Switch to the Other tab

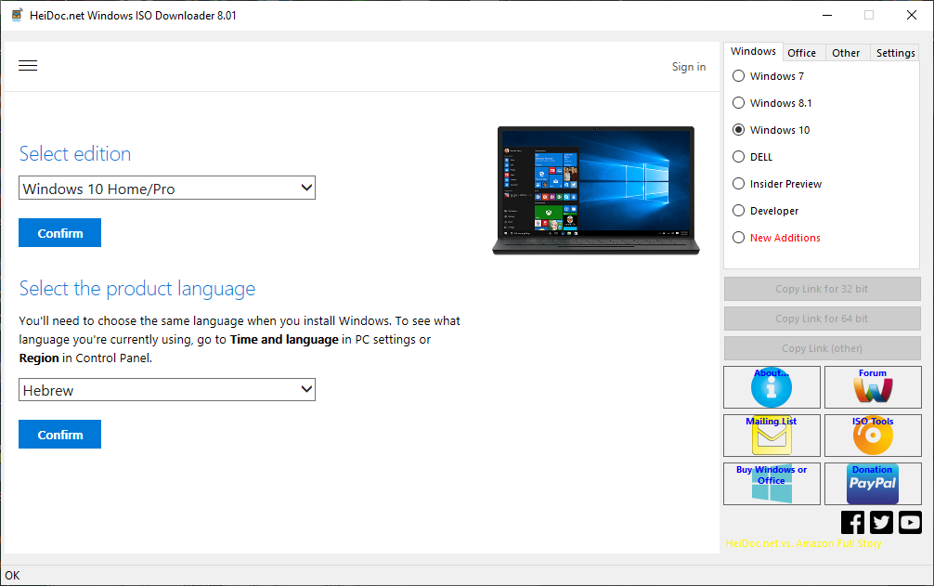coord(846,53)
